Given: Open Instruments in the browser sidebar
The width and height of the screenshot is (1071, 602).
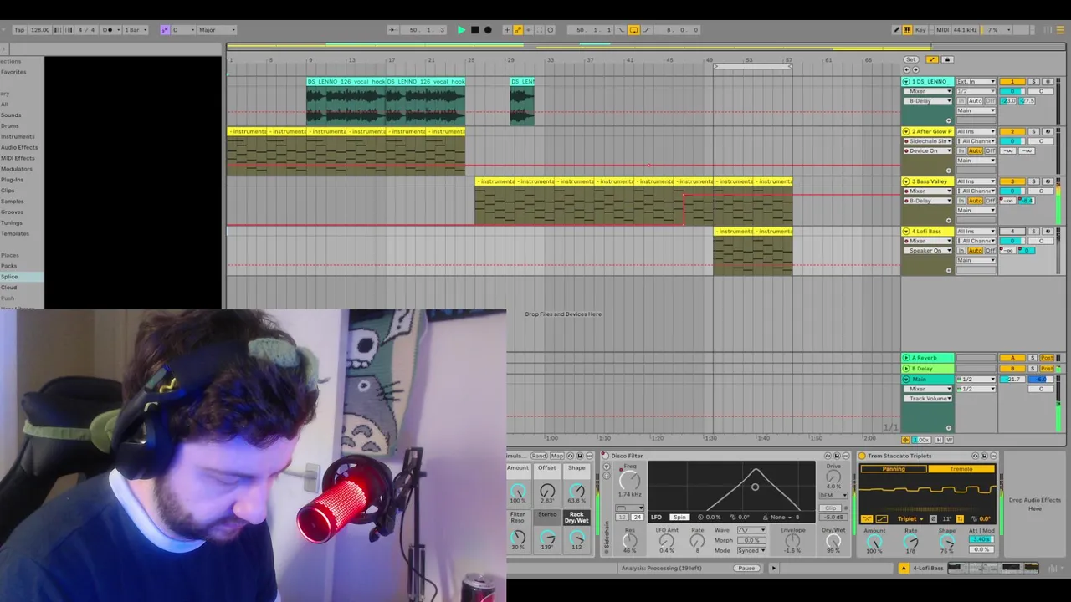Looking at the screenshot, I should coord(18,136).
